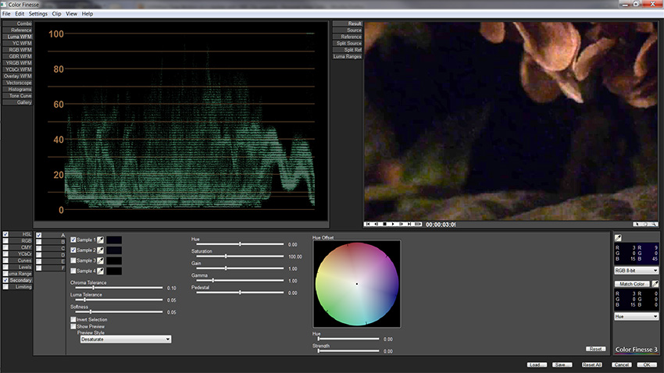Click the center of the Hue Offset wheel
The width and height of the screenshot is (664, 373).
(357, 283)
